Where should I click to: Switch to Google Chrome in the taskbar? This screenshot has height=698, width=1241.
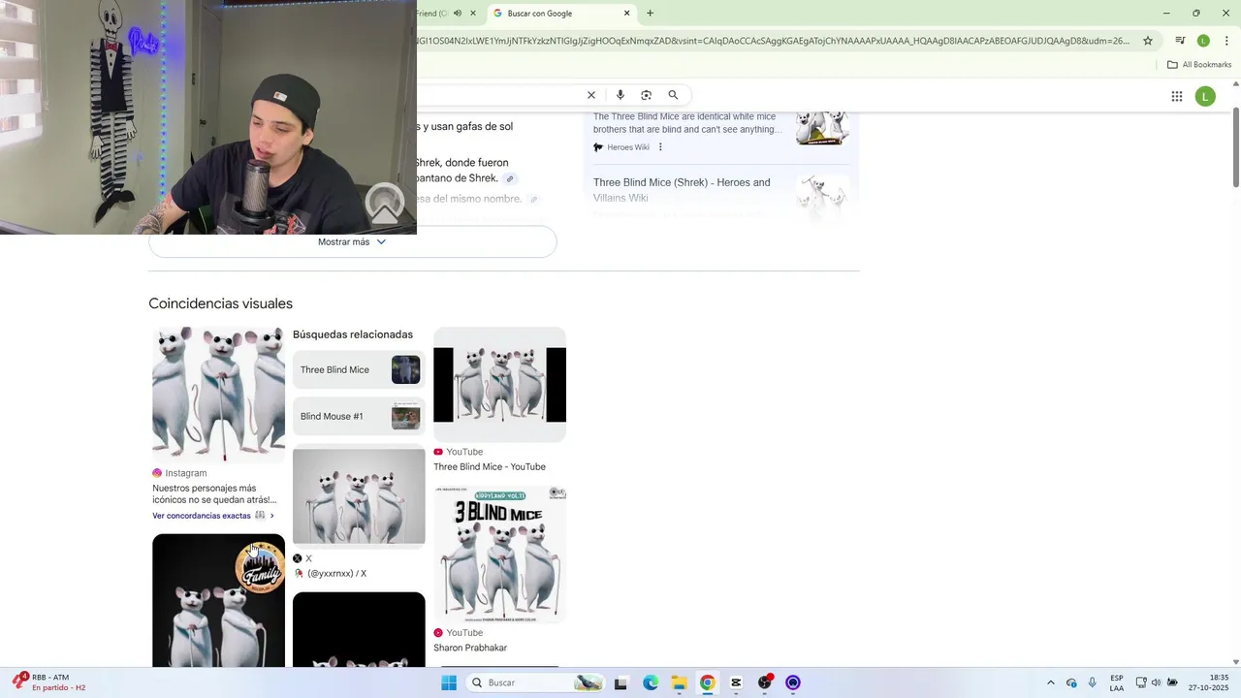708,682
